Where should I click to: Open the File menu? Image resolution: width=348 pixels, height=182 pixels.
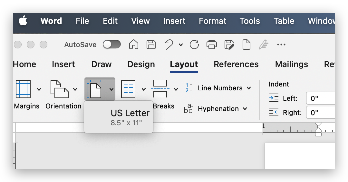click(82, 21)
